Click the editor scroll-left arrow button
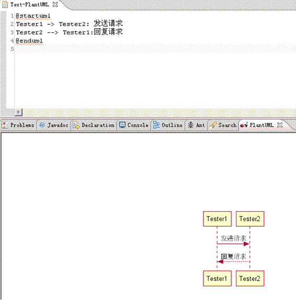 coord(18,112)
